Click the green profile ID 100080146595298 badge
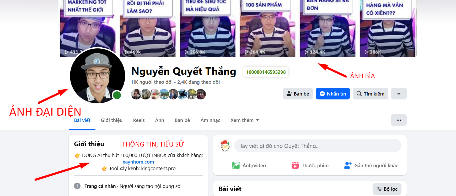 click(266, 72)
